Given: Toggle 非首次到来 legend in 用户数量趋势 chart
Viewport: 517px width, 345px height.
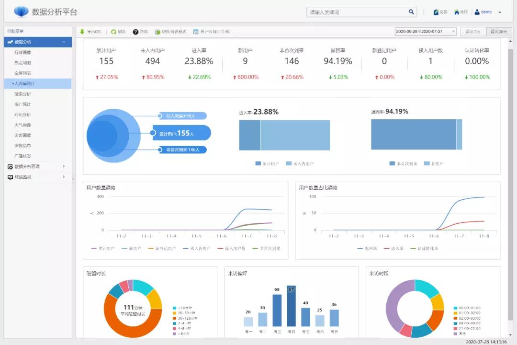Looking at the screenshot, I should (x=267, y=248).
